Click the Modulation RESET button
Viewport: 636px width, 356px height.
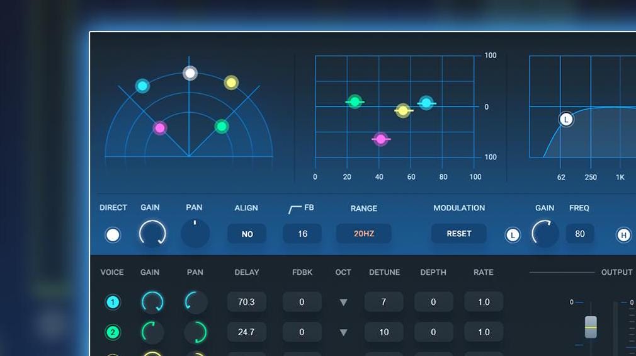pyautogui.click(x=459, y=234)
